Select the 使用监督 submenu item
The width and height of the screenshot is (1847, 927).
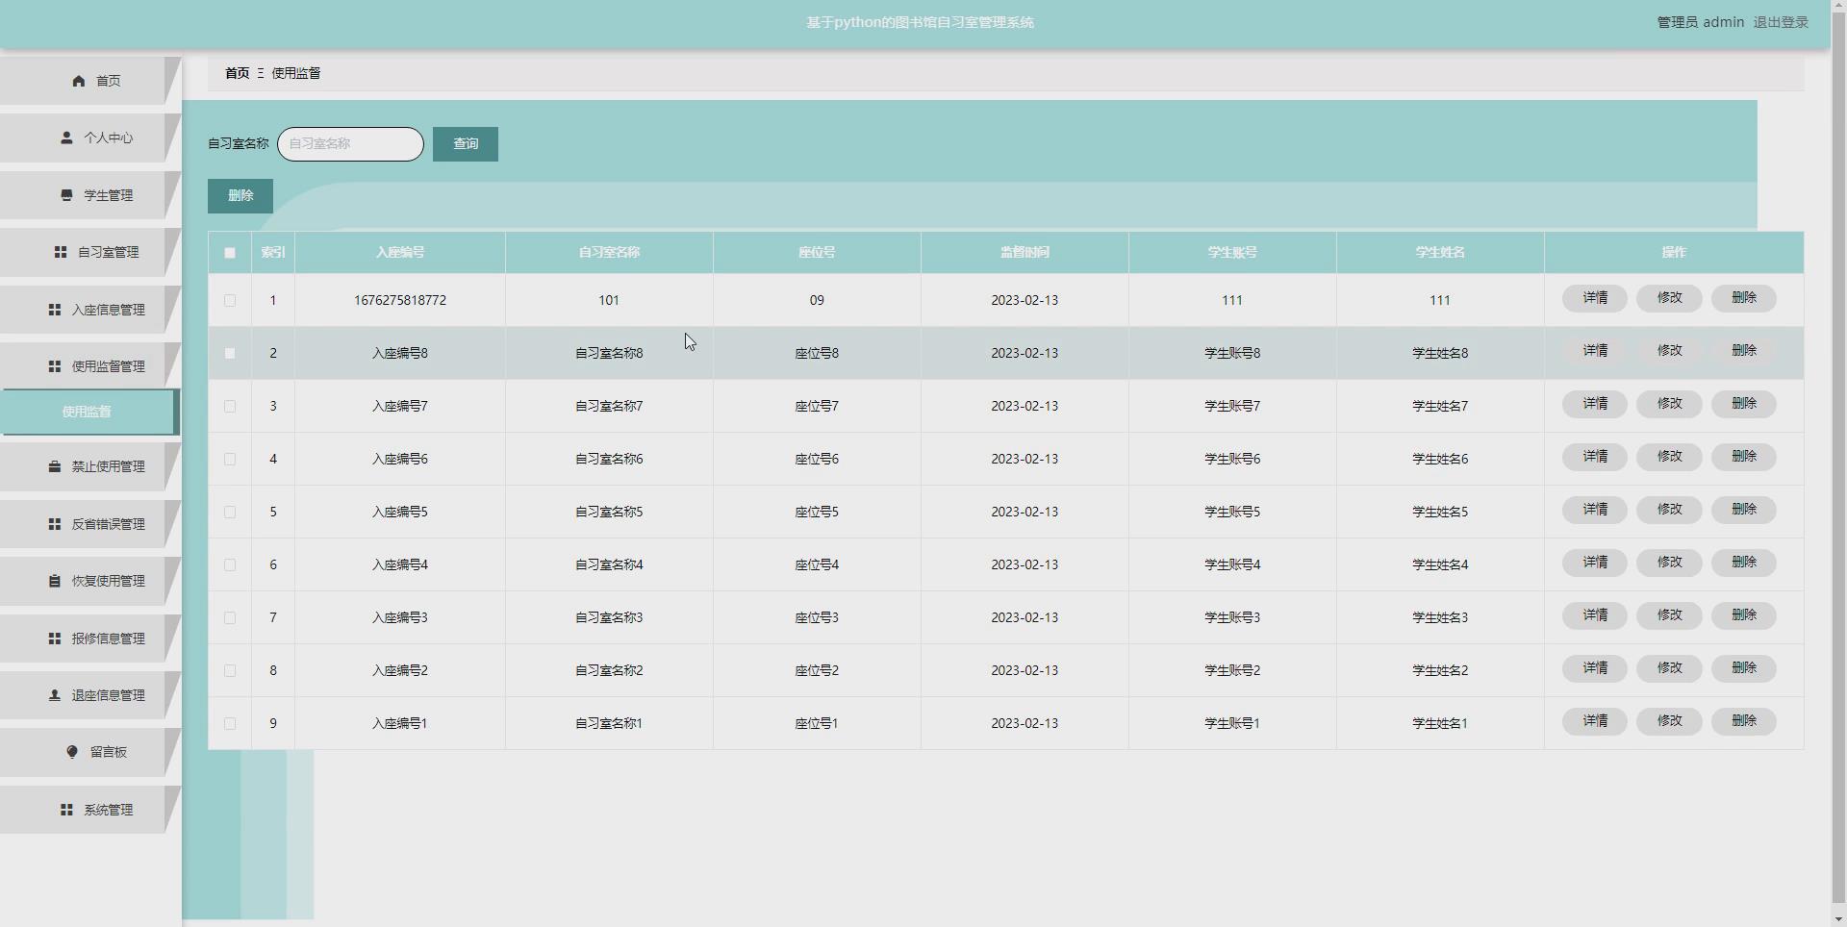point(89,412)
